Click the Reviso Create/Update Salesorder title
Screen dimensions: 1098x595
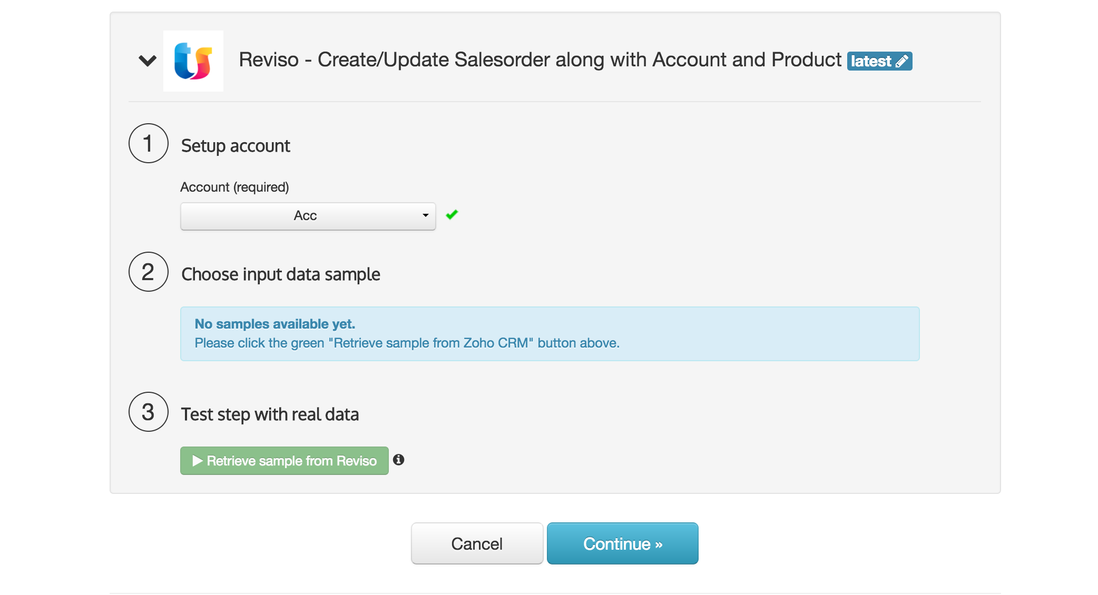[540, 60]
